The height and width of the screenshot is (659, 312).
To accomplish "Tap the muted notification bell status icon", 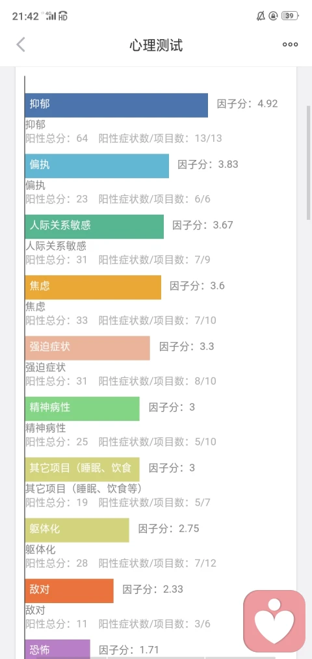I will [261, 16].
